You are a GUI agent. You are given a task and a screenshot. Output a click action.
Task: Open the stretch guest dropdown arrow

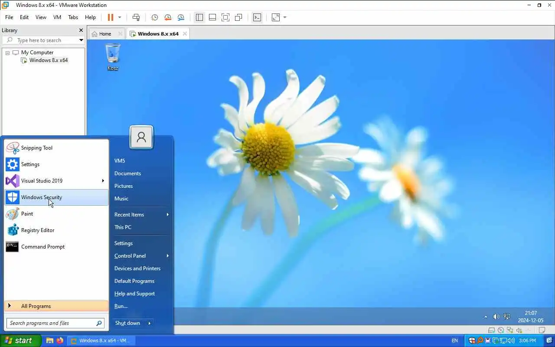[285, 17]
